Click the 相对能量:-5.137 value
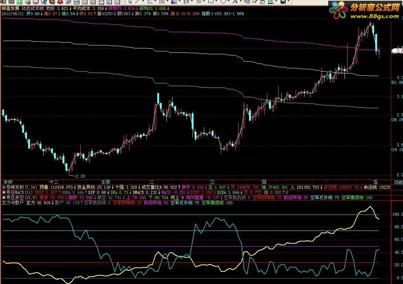403x284 pixels. point(202,198)
